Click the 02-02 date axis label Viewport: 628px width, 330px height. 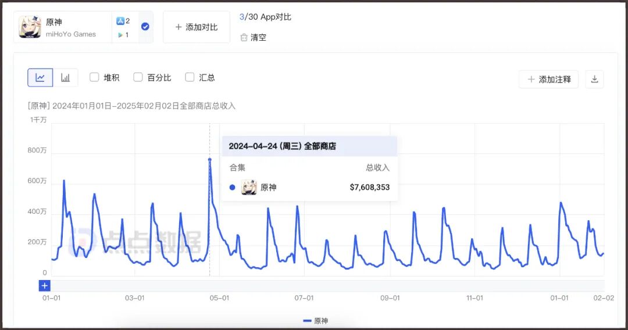[604, 298]
